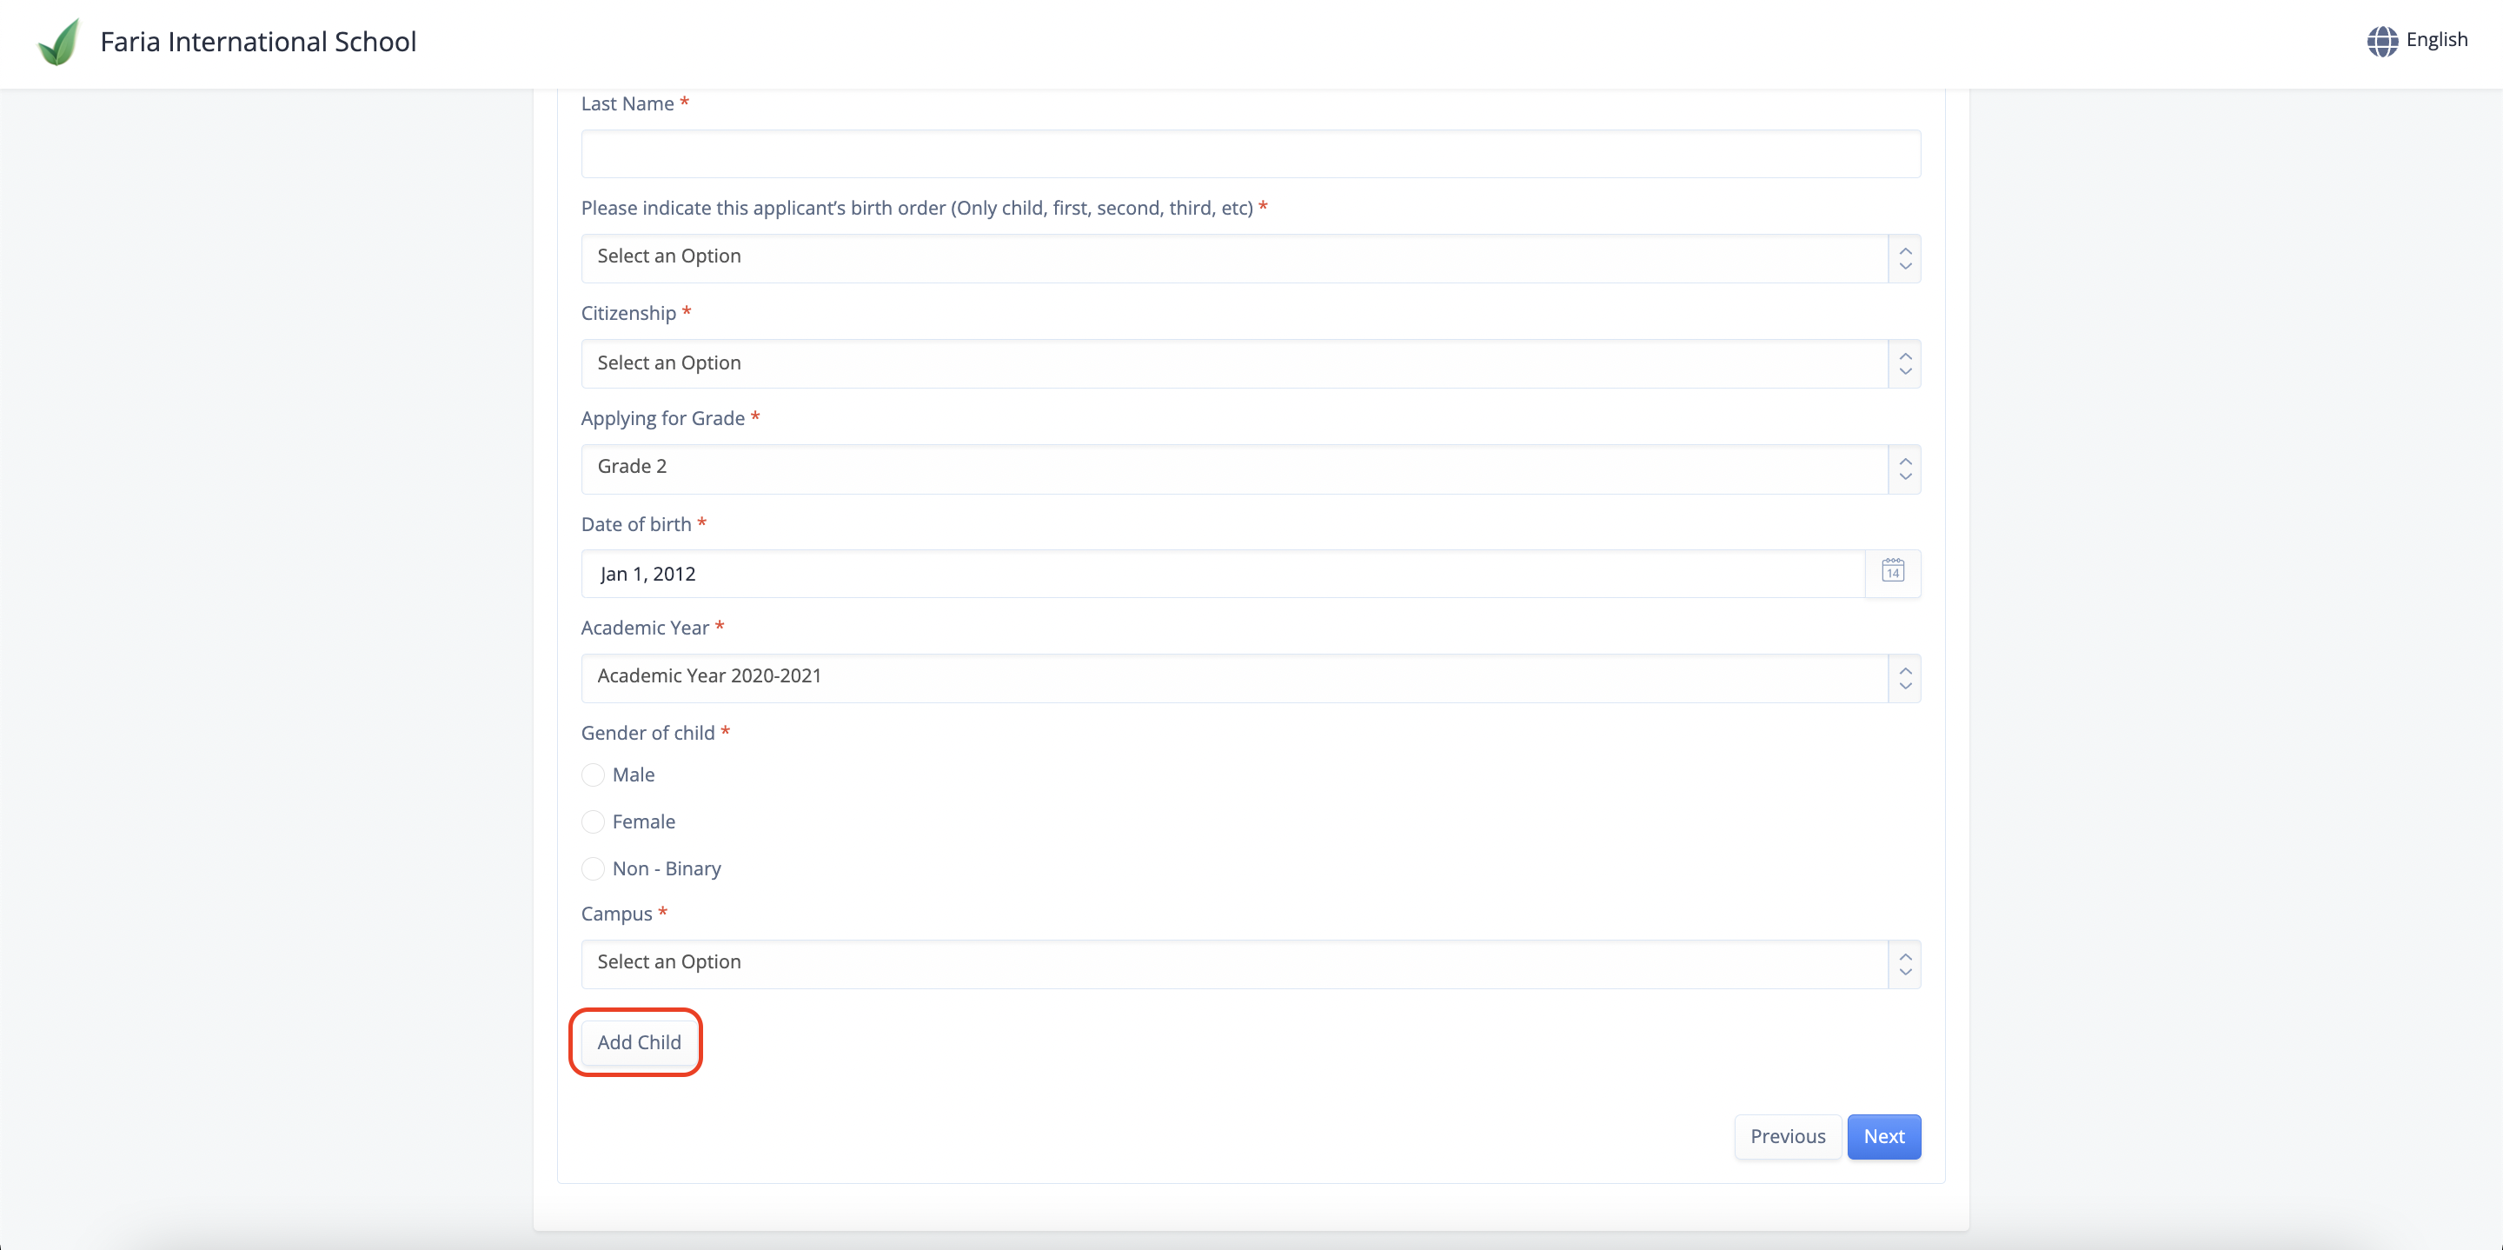2503x1250 pixels.
Task: Open the Academic Year dropdown
Action: [1251, 677]
